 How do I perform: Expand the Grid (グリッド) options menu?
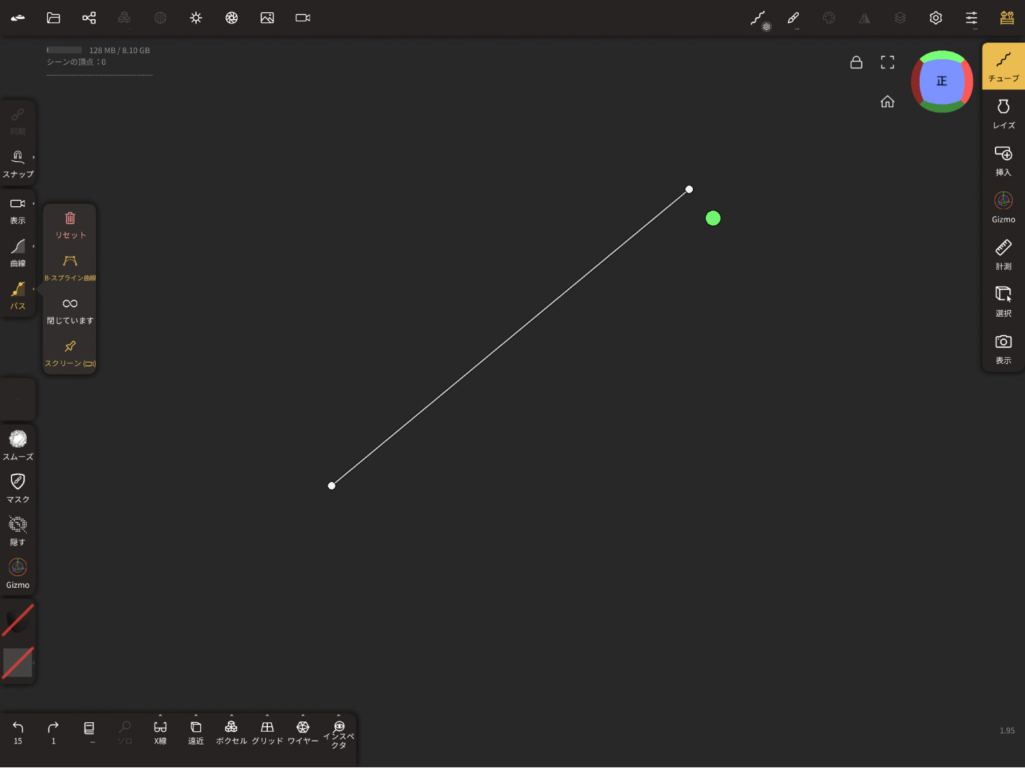click(x=267, y=716)
